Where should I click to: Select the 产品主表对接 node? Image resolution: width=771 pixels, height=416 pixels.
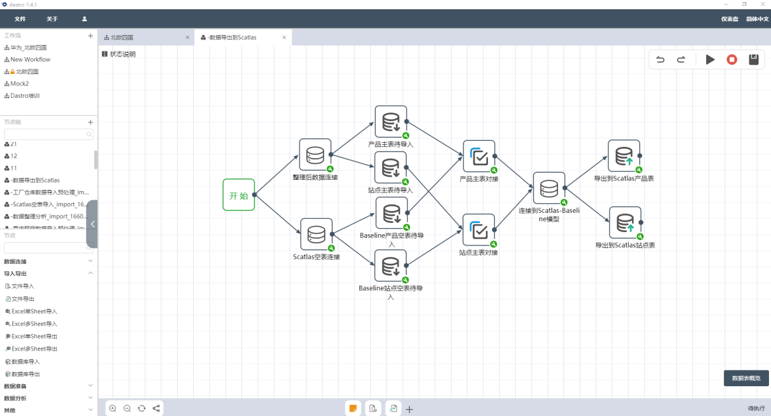click(479, 156)
